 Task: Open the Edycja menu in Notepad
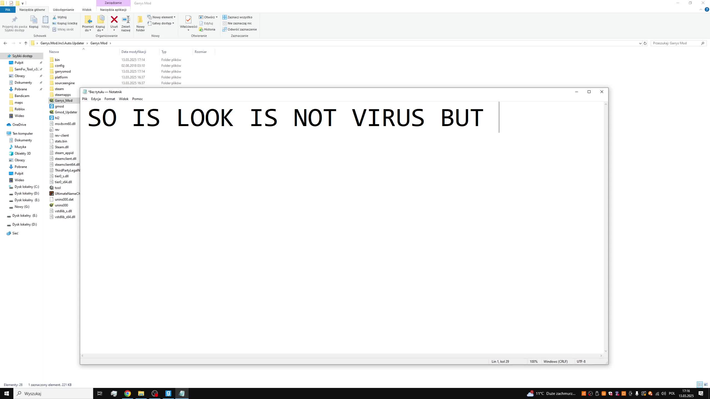click(x=96, y=98)
